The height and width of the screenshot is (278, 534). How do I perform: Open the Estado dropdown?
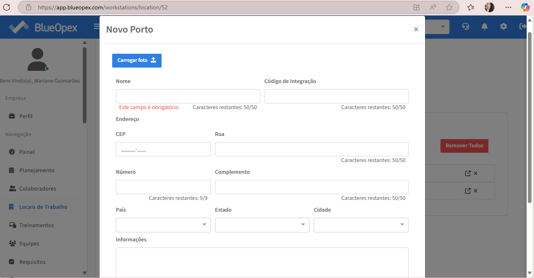[262, 225]
